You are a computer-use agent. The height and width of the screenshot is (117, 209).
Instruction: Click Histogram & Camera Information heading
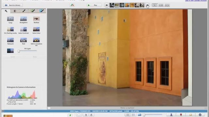pos(21,87)
